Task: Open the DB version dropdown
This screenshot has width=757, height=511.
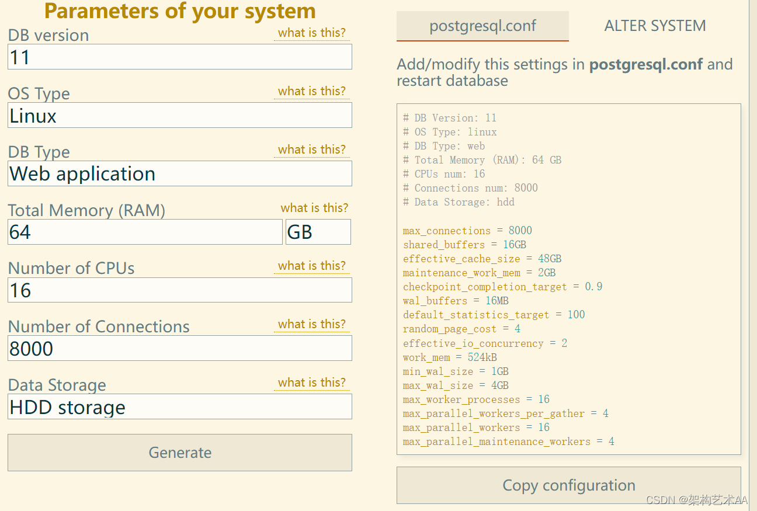Action: click(x=180, y=57)
